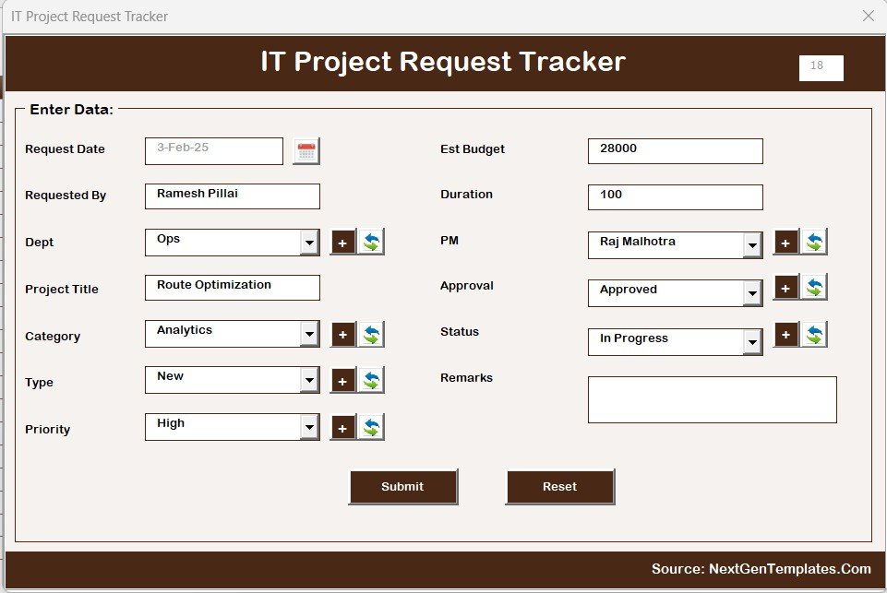
Task: Click the refresh icon beside Type
Action: click(371, 380)
